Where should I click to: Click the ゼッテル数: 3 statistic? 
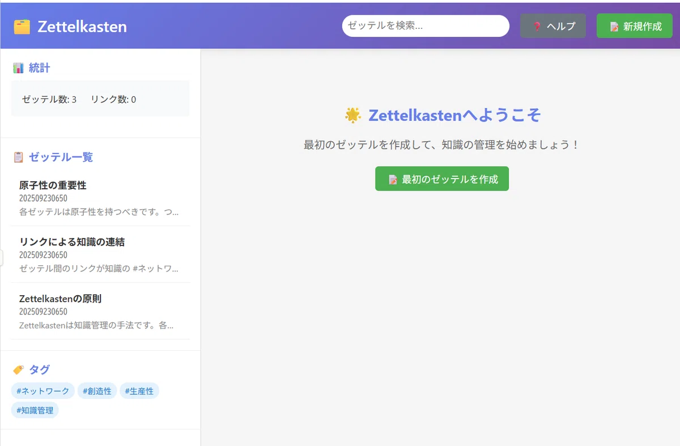(49, 99)
